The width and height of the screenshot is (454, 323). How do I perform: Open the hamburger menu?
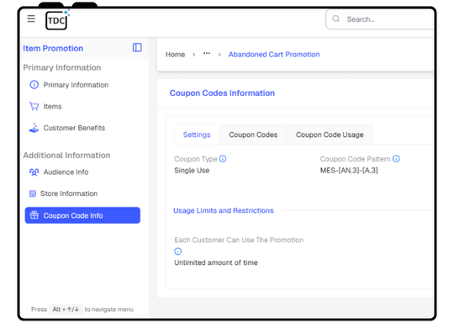(x=31, y=19)
